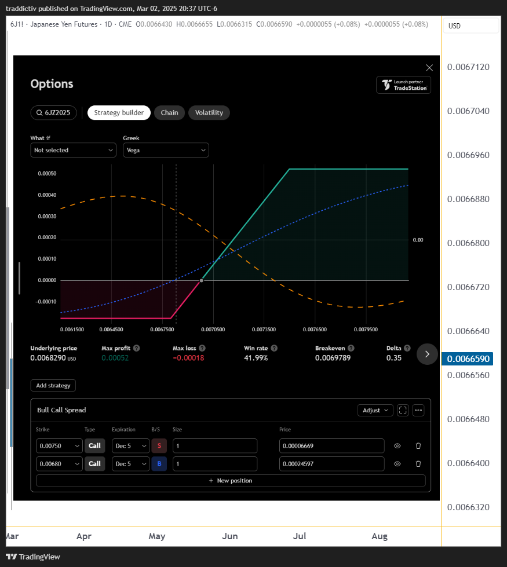
Task: Open the Max loss help icon
Action: 202,348
